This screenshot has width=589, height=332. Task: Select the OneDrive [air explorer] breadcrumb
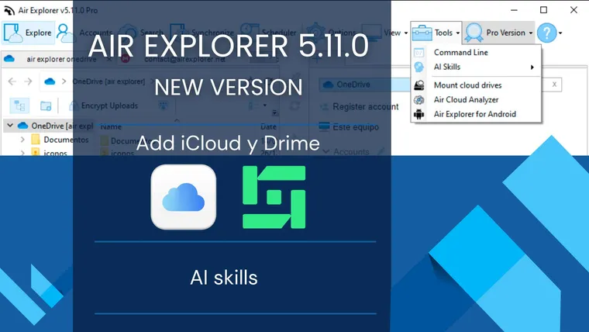click(108, 81)
